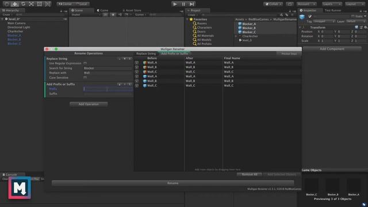This screenshot has height=207, width=368.
Task: Toggle Case Sensitive checkbox
Action: point(85,78)
